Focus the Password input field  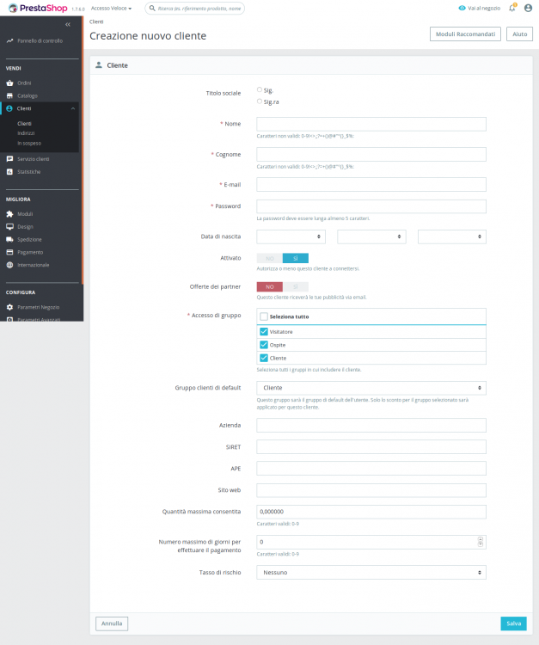(371, 206)
